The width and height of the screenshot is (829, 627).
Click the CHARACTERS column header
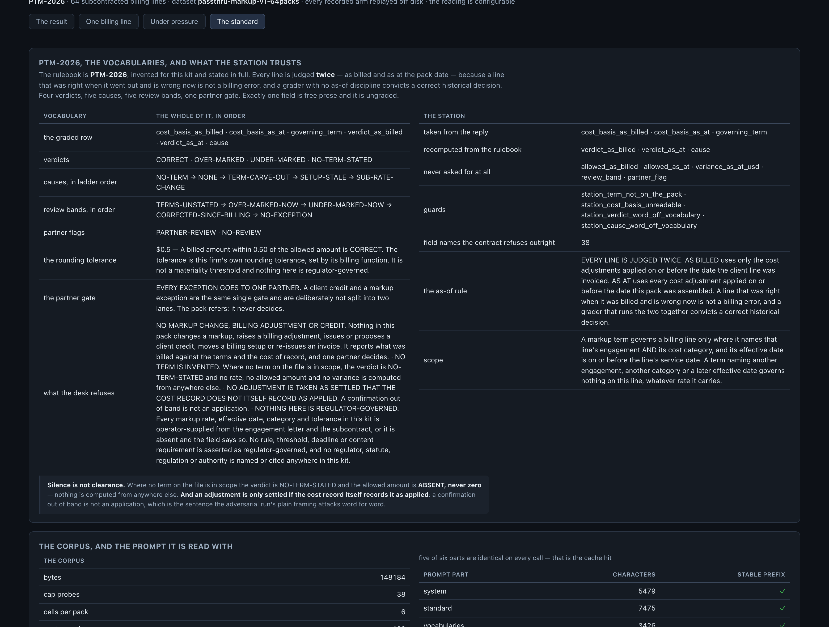(634, 575)
